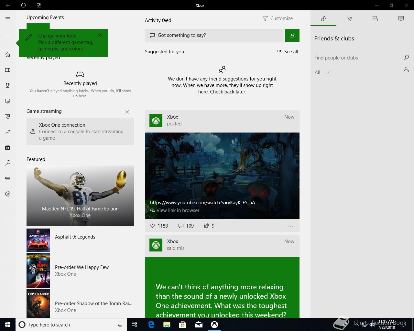The width and height of the screenshot is (414, 331).
Task: Open Microsoft Store from taskbar
Action: pyautogui.click(x=183, y=325)
